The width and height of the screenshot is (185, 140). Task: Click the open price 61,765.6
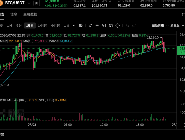[37, 35]
